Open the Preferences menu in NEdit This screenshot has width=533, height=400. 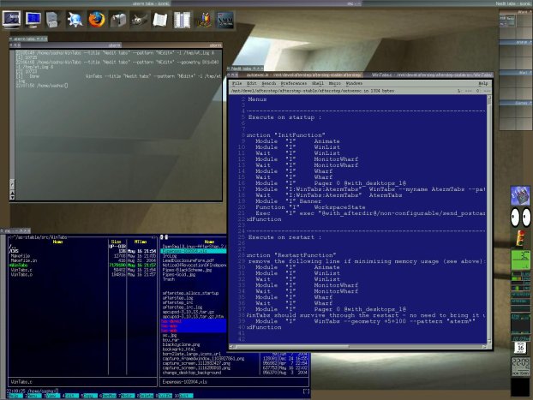pos(293,83)
